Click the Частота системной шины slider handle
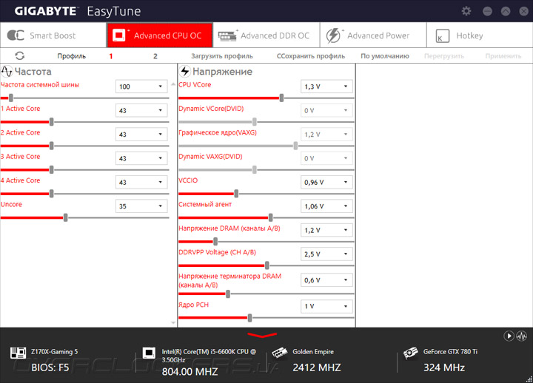Screen dimensions: 533x383 click(11, 98)
